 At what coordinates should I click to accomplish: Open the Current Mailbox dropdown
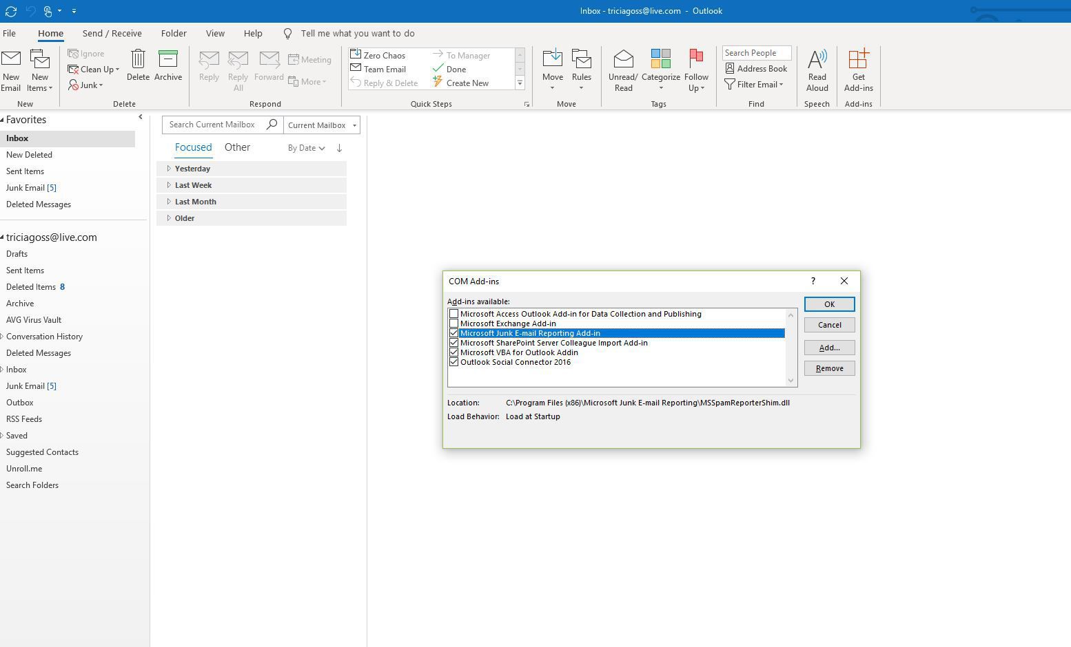[x=322, y=125]
